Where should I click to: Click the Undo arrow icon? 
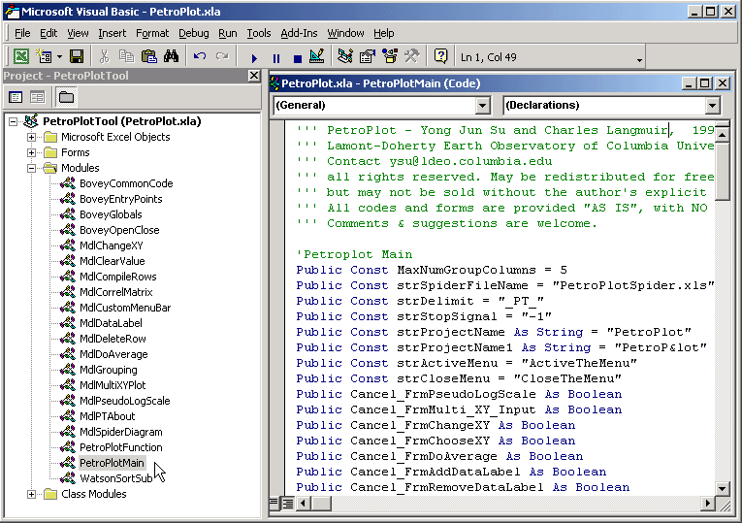(200, 57)
